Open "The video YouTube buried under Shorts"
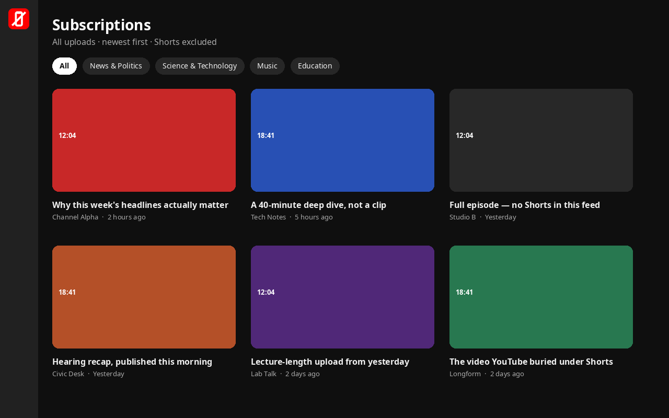The width and height of the screenshot is (669, 418). click(531, 362)
